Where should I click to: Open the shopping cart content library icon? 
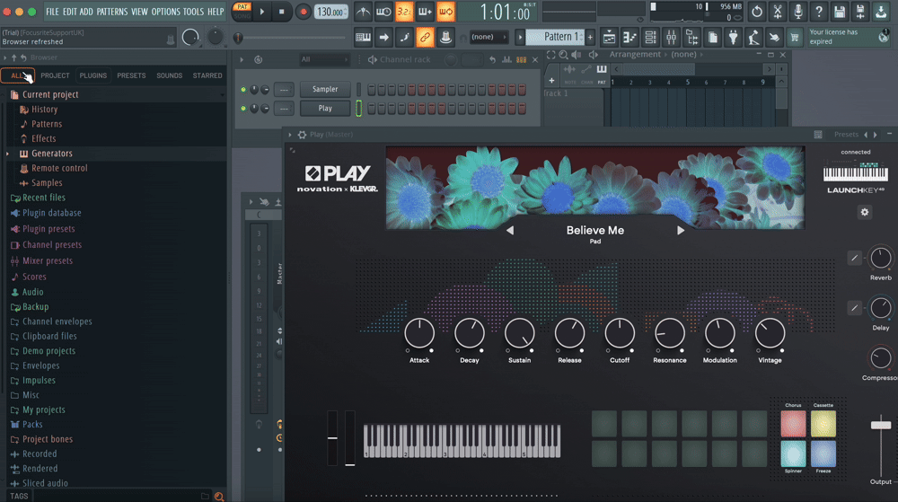(795, 38)
